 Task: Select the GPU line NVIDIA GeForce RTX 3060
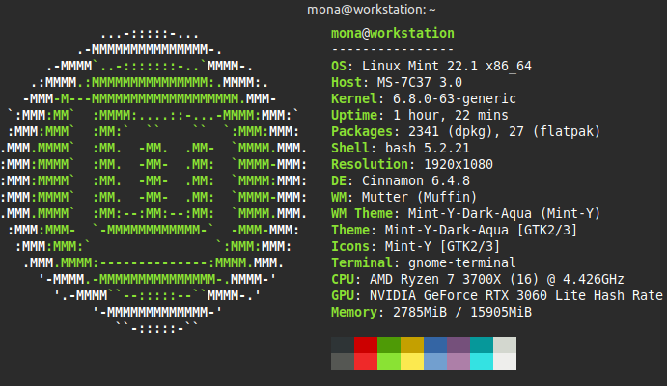pos(497,295)
